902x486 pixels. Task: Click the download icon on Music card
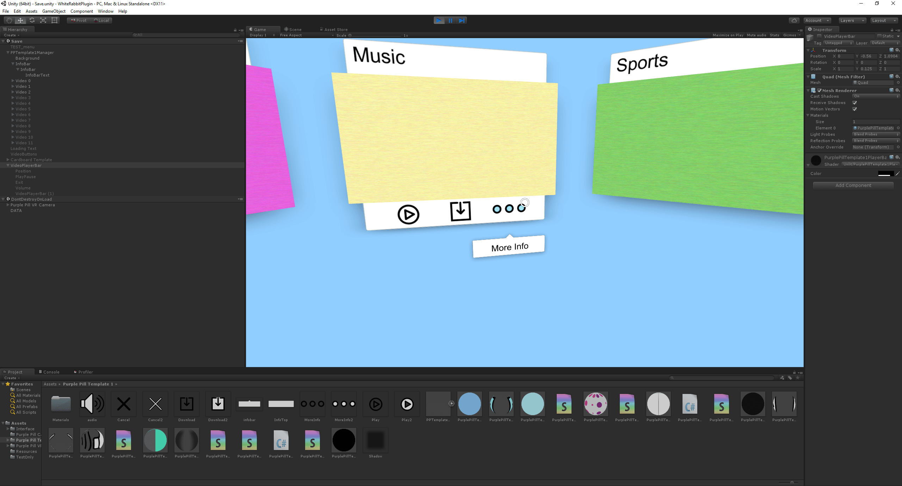click(x=460, y=211)
